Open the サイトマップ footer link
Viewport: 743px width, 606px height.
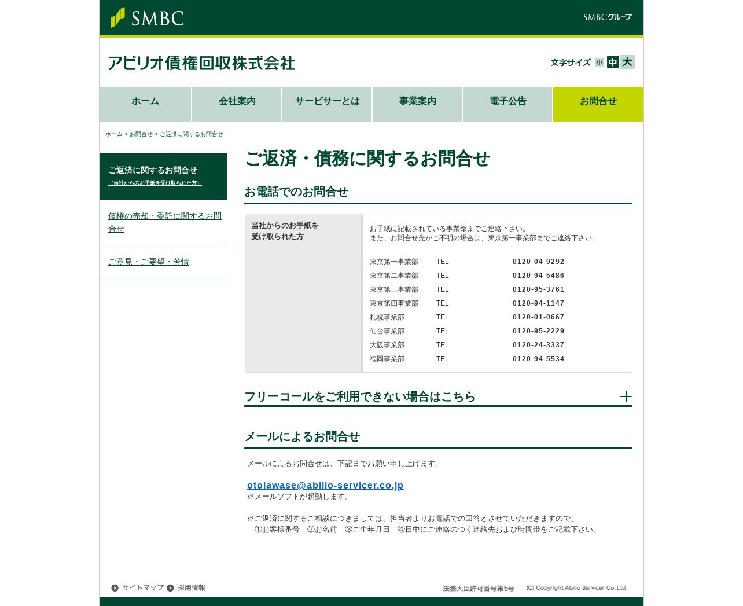[143, 587]
